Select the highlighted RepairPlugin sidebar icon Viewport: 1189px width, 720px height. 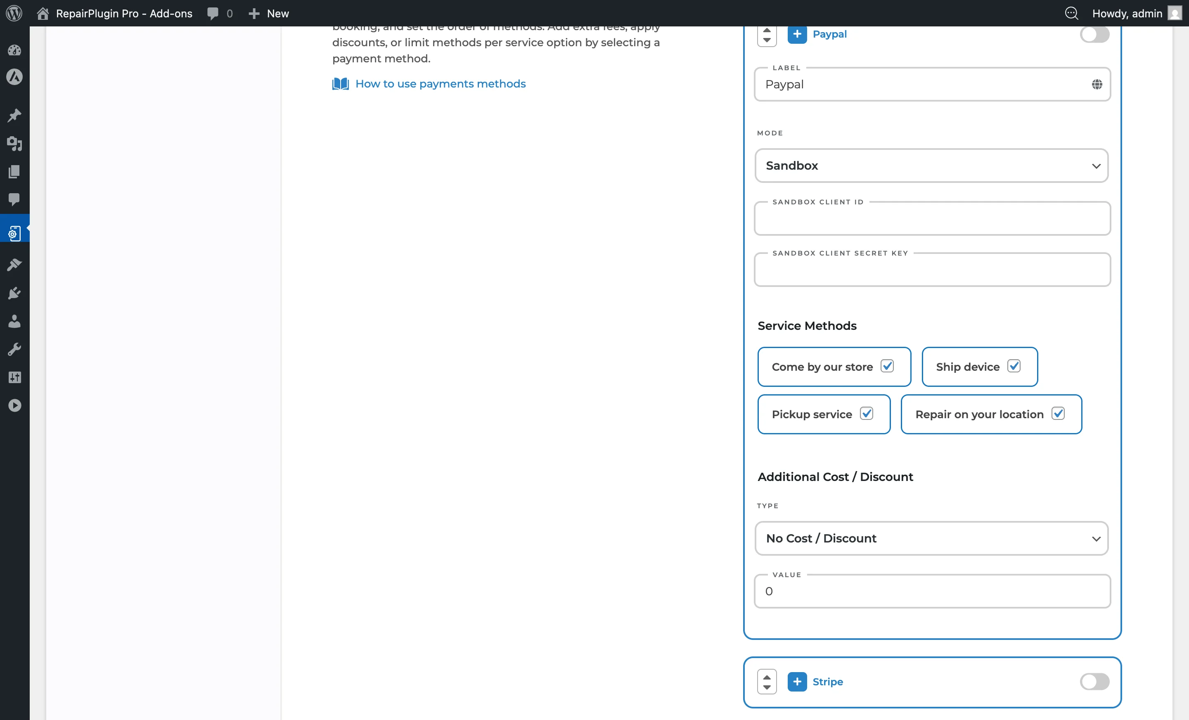pos(14,232)
